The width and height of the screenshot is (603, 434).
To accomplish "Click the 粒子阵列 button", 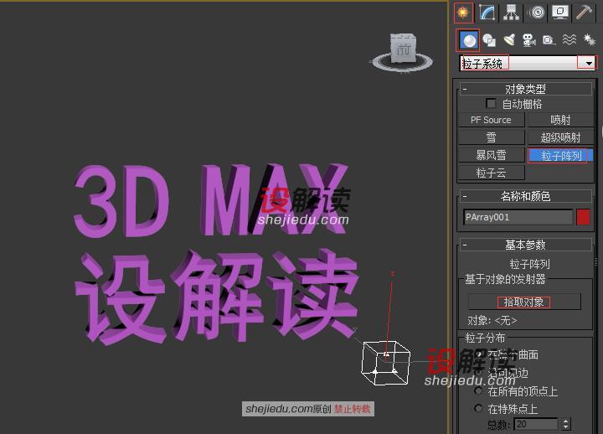I will [x=560, y=156].
